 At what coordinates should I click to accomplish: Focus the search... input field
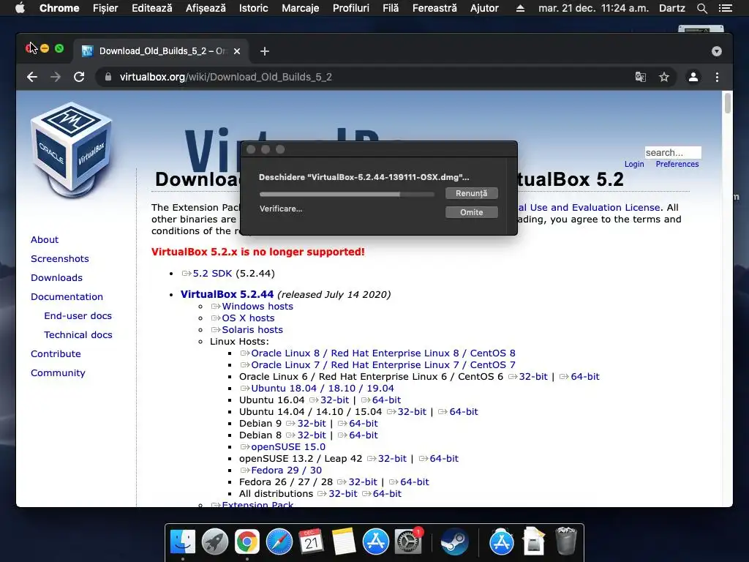coord(673,152)
